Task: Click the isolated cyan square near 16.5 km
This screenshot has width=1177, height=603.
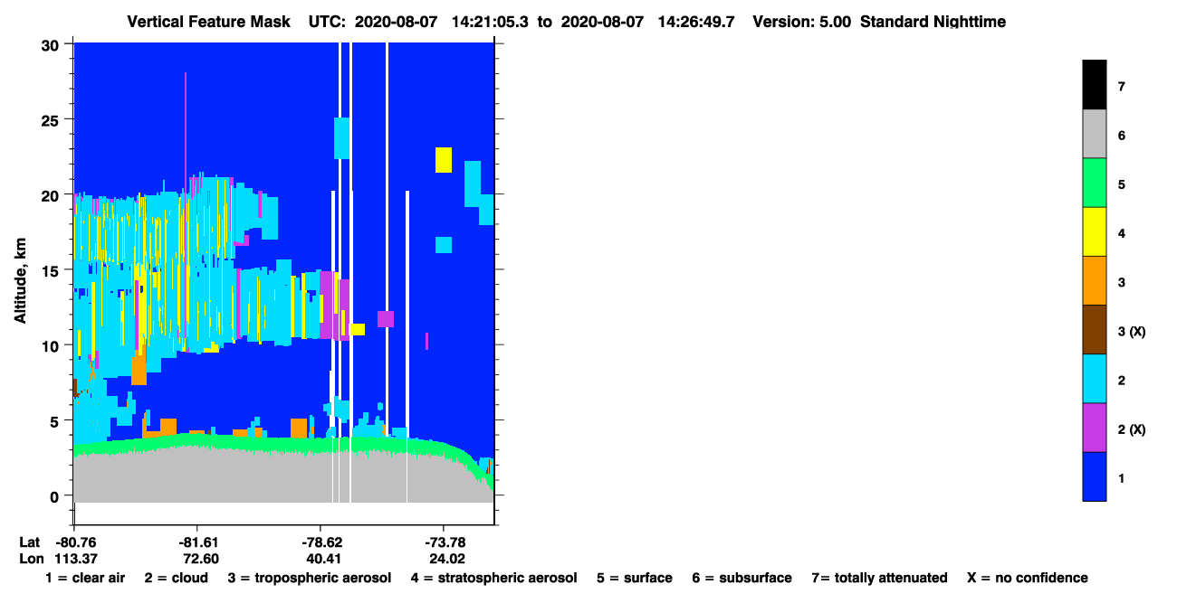Action: (443, 245)
